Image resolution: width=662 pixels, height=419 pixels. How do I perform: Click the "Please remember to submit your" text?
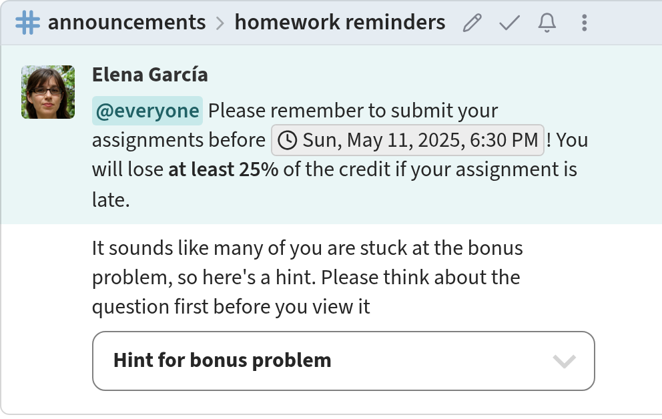pyautogui.click(x=353, y=111)
